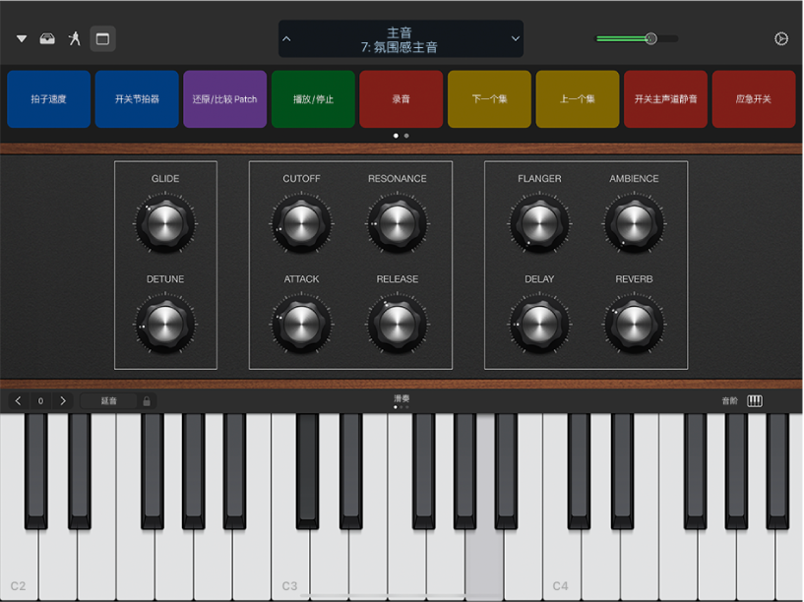The width and height of the screenshot is (804, 602).
Task: Toggle the 延音 sustain button
Action: pos(108,401)
